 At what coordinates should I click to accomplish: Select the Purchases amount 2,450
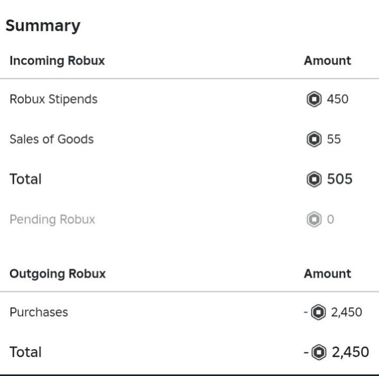point(347,312)
